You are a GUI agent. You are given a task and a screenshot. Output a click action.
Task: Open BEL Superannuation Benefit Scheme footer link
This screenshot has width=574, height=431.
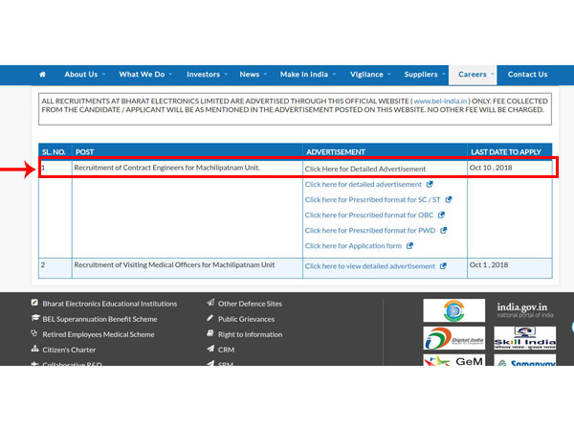pos(99,319)
